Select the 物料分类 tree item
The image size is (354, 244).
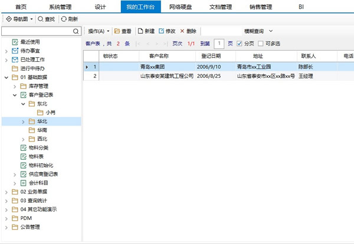[39, 147]
